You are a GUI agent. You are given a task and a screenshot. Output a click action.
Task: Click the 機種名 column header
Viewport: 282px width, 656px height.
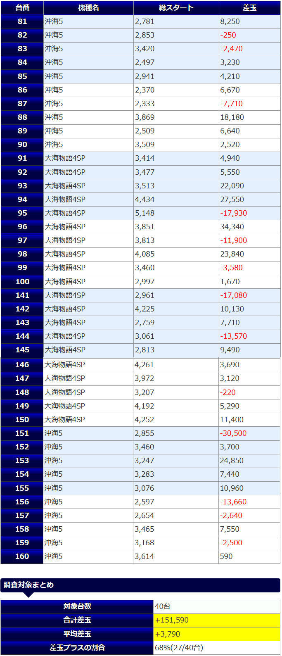tap(88, 8)
